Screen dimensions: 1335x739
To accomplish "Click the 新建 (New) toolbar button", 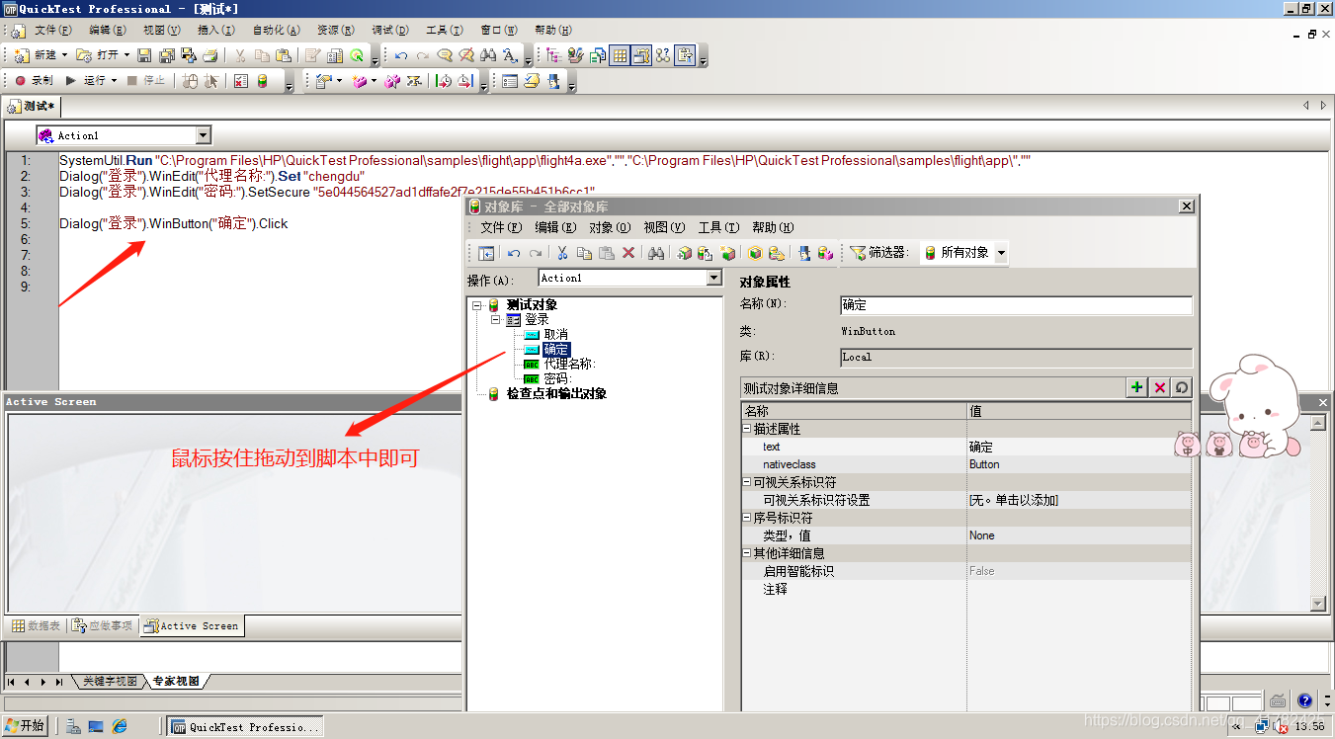I will click(38, 55).
